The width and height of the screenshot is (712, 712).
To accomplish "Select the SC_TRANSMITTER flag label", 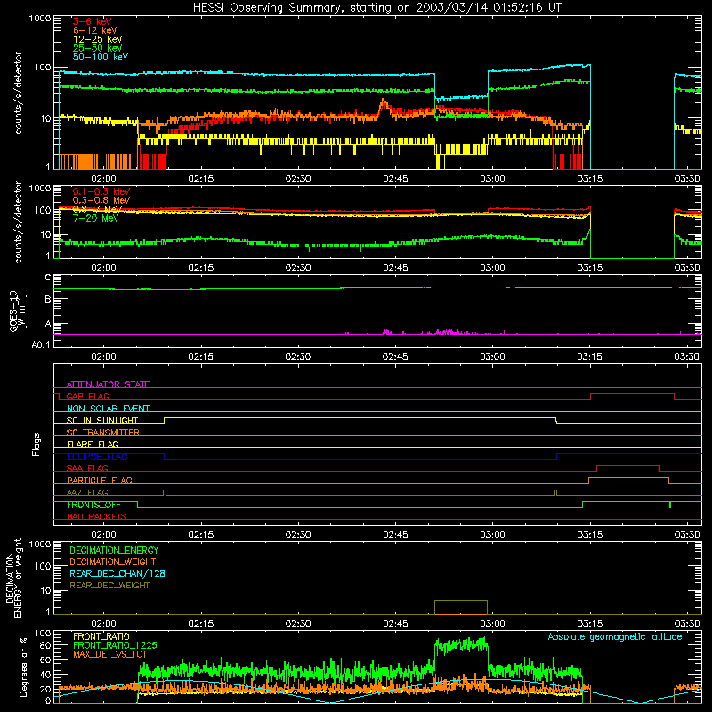I will (x=103, y=433).
